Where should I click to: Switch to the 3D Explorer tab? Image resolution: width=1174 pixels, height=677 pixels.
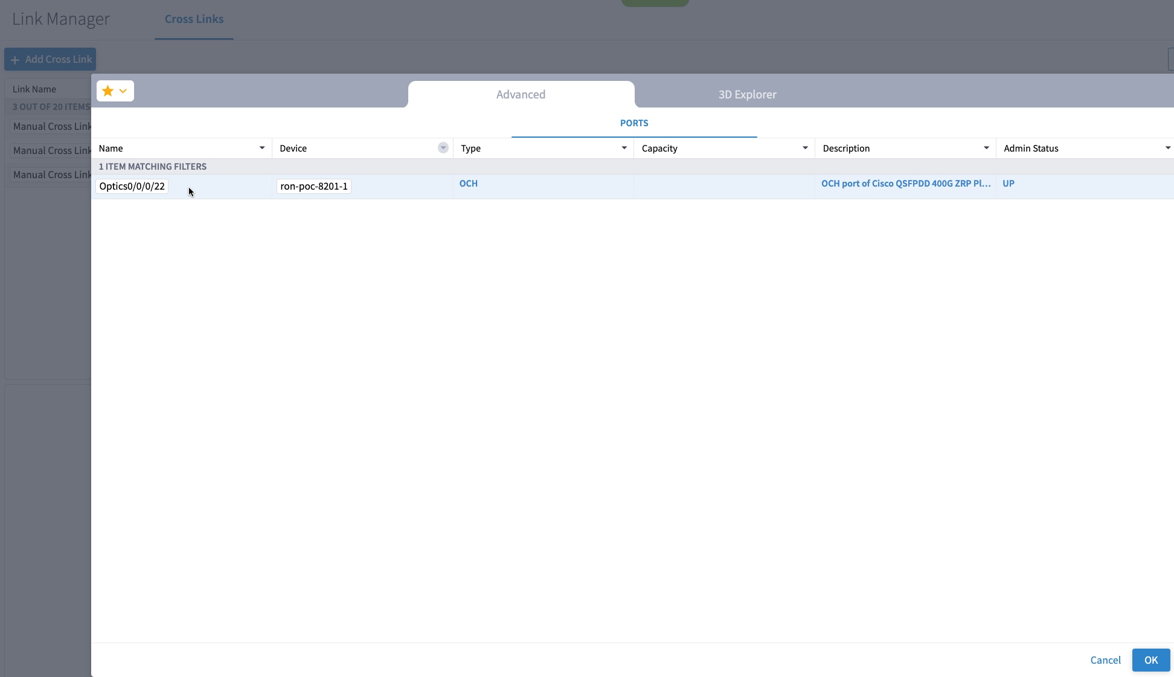click(746, 94)
